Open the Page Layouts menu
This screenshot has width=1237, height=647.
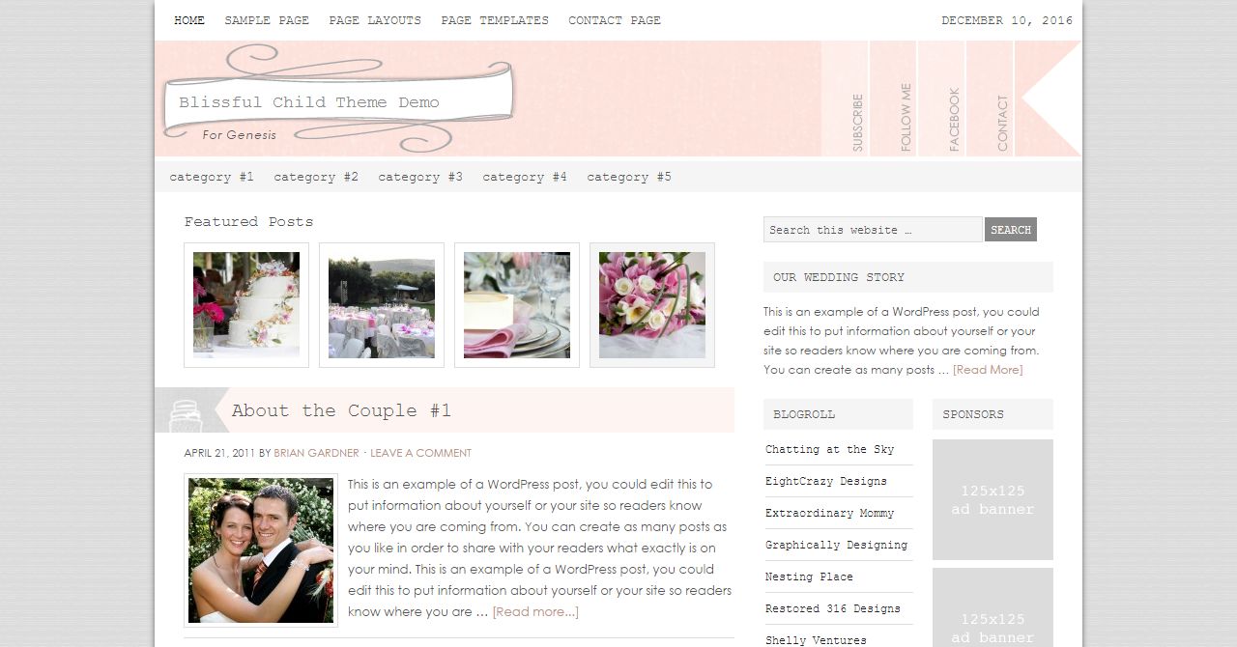(x=375, y=20)
